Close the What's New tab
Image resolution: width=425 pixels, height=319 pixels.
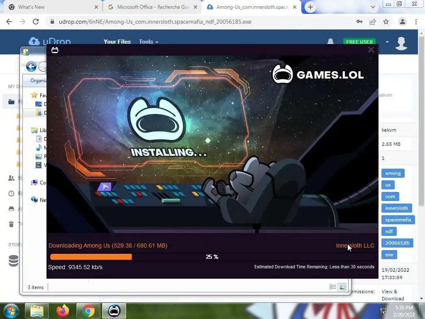pos(96,7)
